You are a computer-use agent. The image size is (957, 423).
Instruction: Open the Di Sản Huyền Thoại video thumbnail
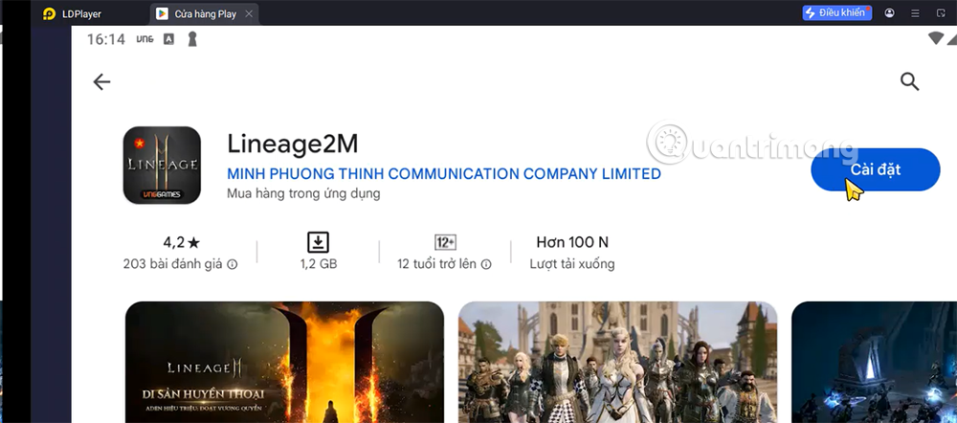pos(284,362)
